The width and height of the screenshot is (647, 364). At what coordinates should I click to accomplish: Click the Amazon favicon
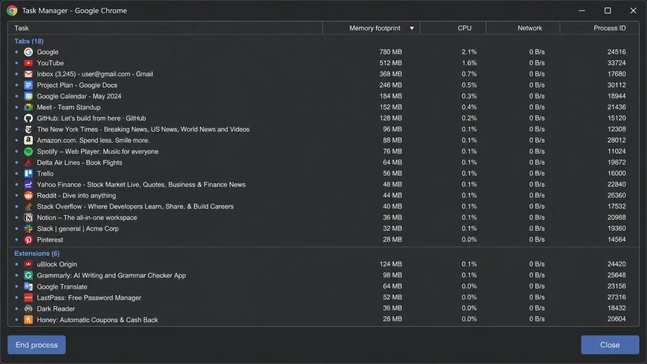29,140
